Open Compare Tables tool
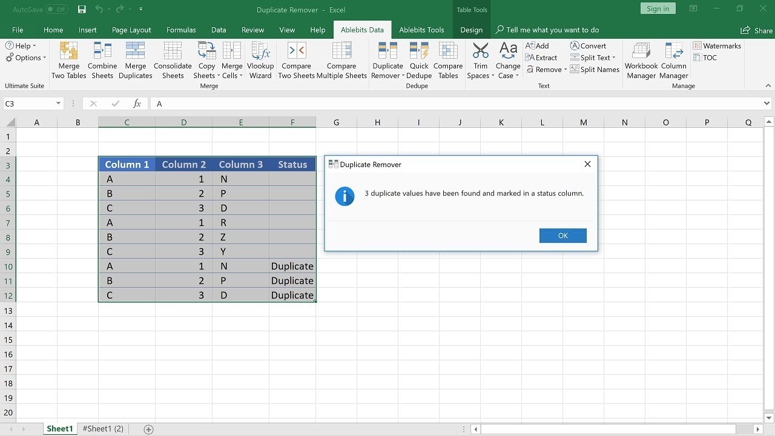 point(448,61)
